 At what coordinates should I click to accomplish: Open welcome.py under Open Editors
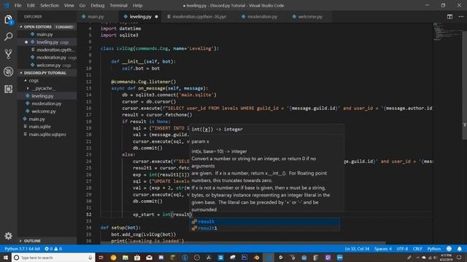coord(47,65)
